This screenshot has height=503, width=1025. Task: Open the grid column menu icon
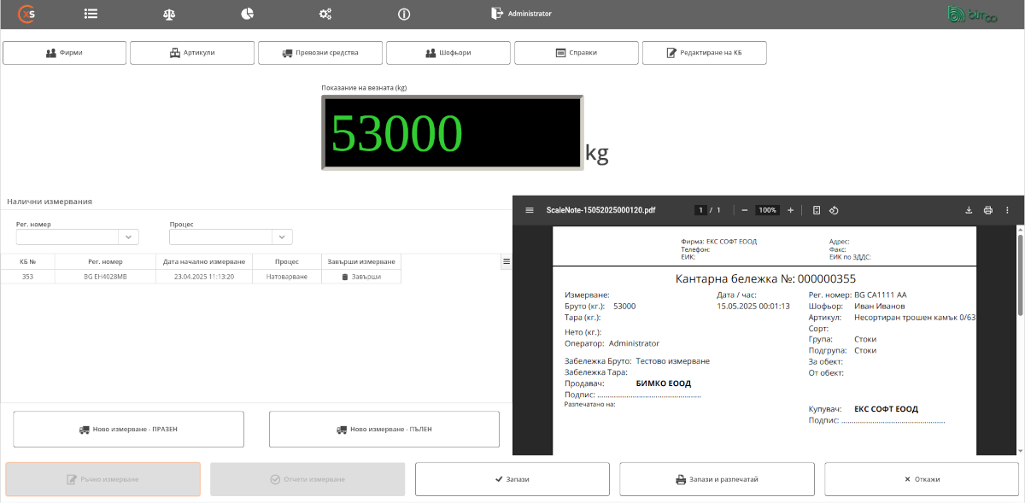click(506, 261)
